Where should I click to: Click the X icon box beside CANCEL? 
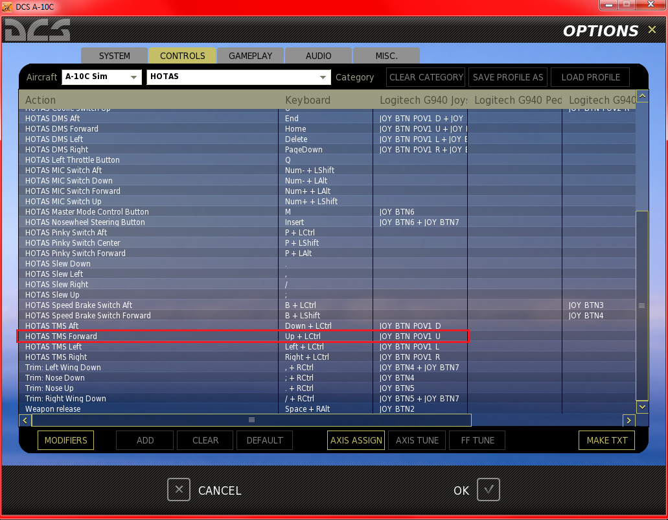[179, 490]
